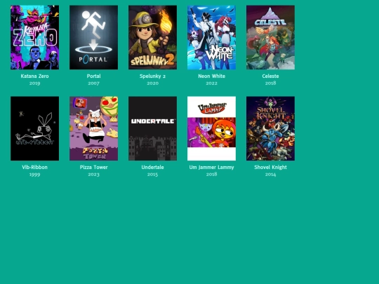Viewport: 379px width, 284px height.
Task: Open the Vib-Ribbon title link
Action: pyautogui.click(x=35, y=167)
